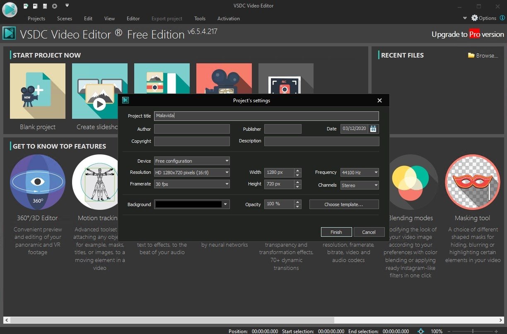This screenshot has height=334, width=507.
Task: Click the Project's settings dialog title icon
Action: (x=126, y=100)
